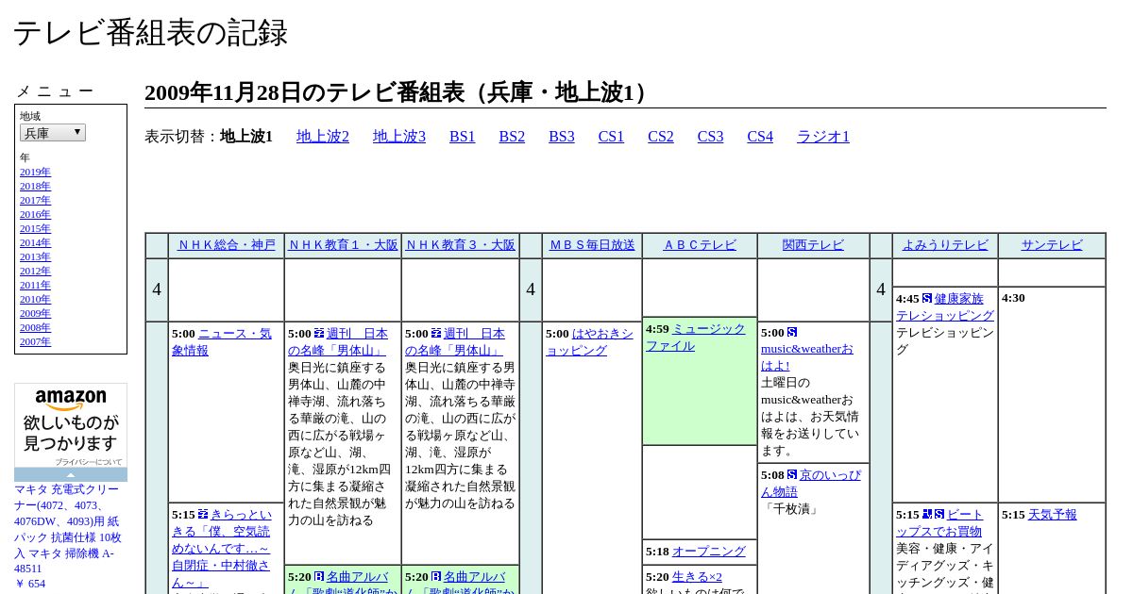Open the きらっといきる program link

click(x=222, y=549)
